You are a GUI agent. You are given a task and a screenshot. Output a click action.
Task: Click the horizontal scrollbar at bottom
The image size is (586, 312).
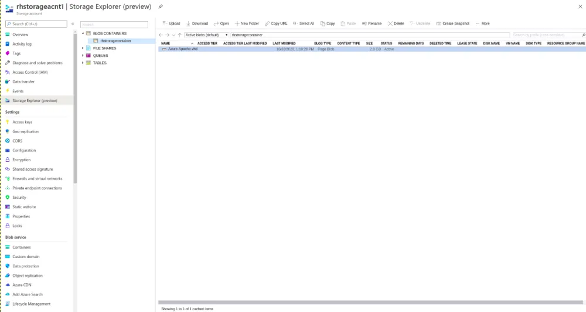(370, 302)
